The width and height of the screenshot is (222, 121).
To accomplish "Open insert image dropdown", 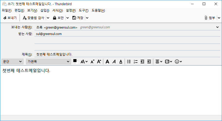I will (168, 62).
